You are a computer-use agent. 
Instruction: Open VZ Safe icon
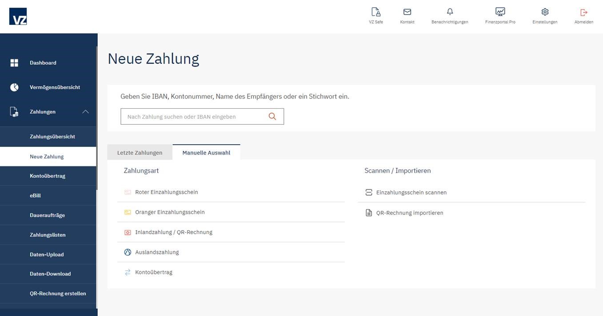[376, 12]
